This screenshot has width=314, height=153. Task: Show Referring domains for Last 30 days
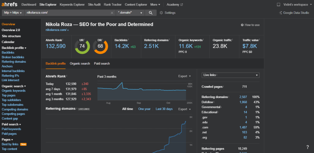pos(164,109)
